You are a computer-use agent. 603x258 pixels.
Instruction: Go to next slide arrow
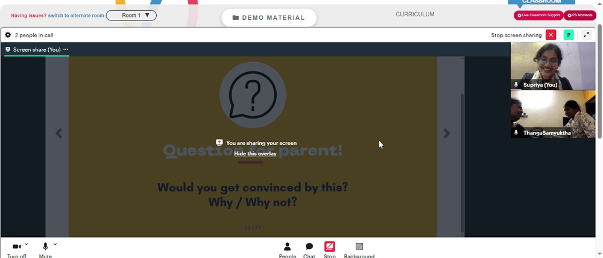446,134
